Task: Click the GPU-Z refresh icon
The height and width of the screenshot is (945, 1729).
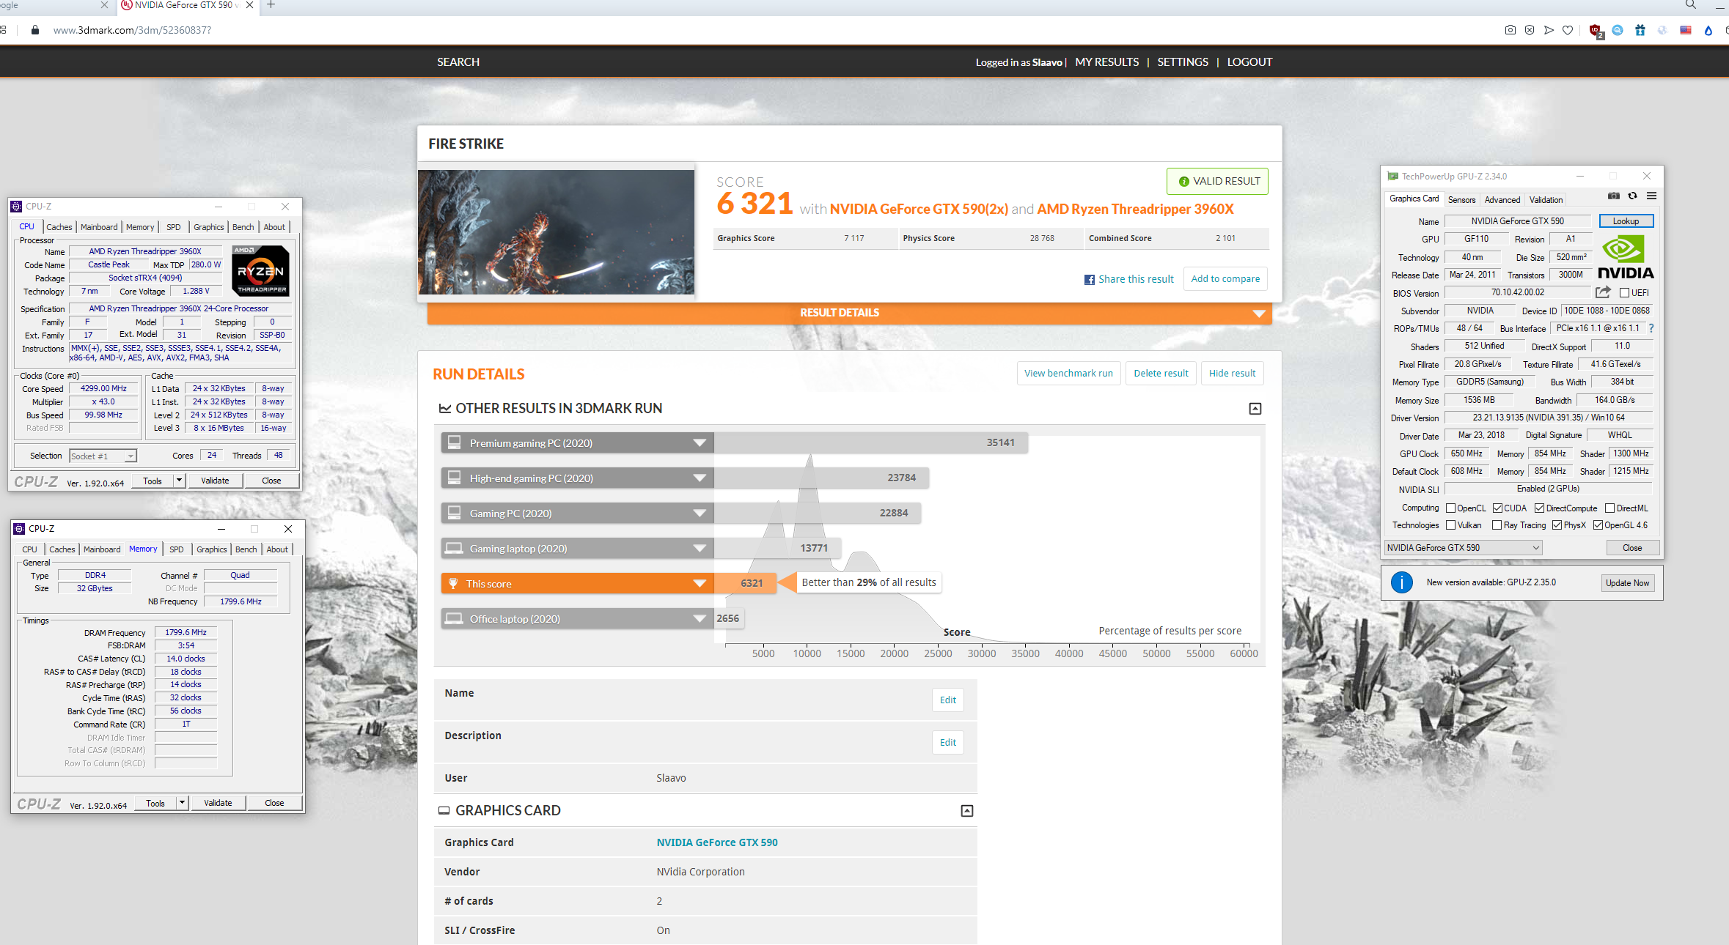Action: click(x=1632, y=196)
